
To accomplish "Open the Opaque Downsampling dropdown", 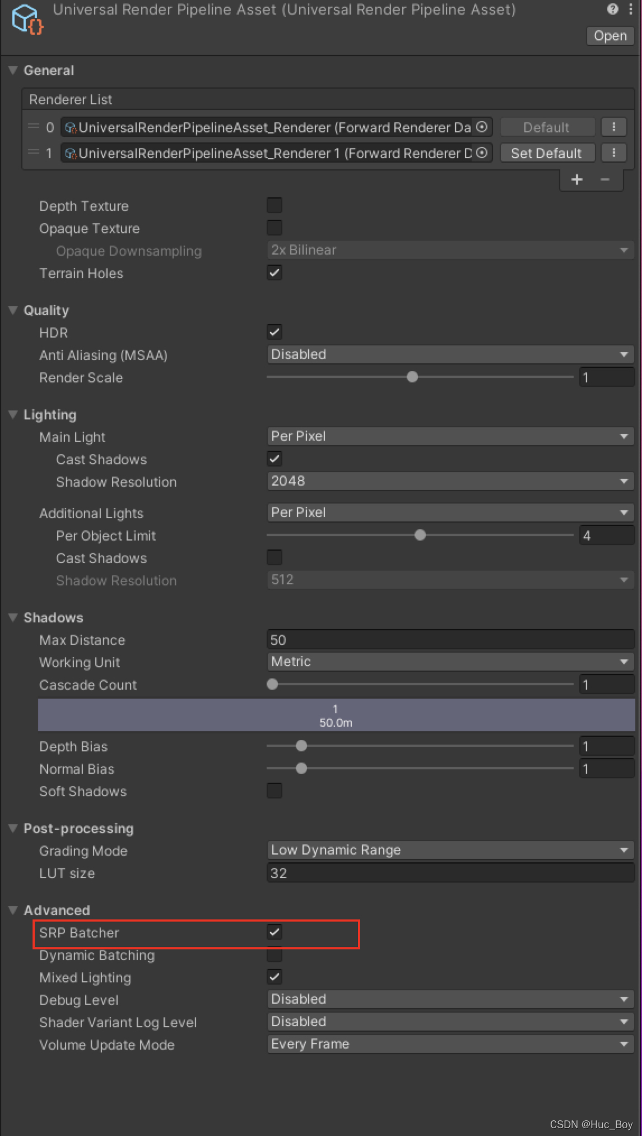I will tap(450, 250).
